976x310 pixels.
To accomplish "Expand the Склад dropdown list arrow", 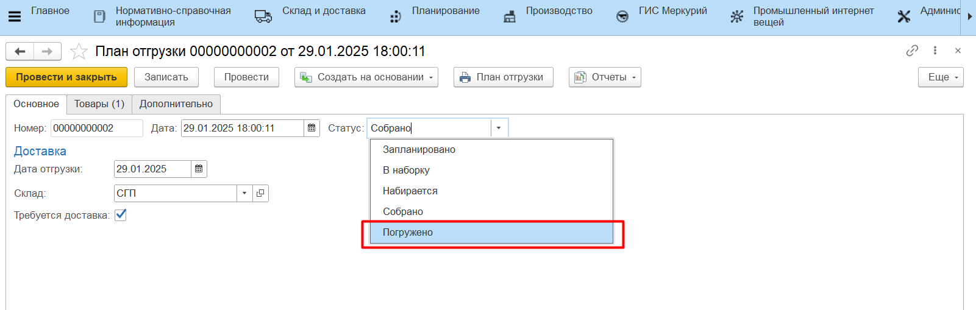I will 244,194.
